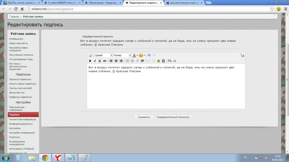Image resolution: width=289 pixels, height=162 pixels.
Task: Click the address bar URL
Action: tap(52, 9)
